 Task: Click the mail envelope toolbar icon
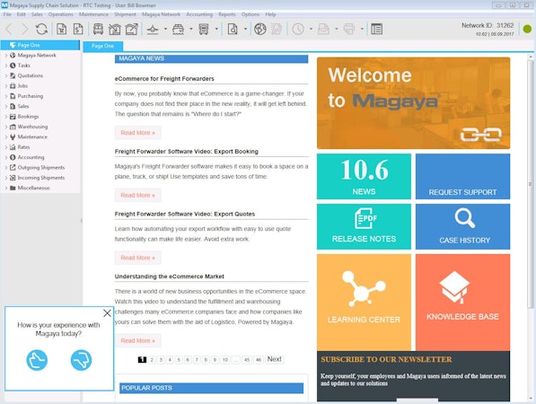click(x=323, y=29)
